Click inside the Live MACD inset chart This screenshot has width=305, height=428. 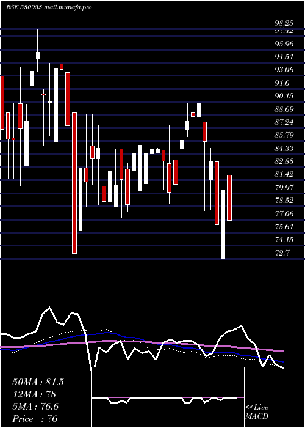(168, 397)
